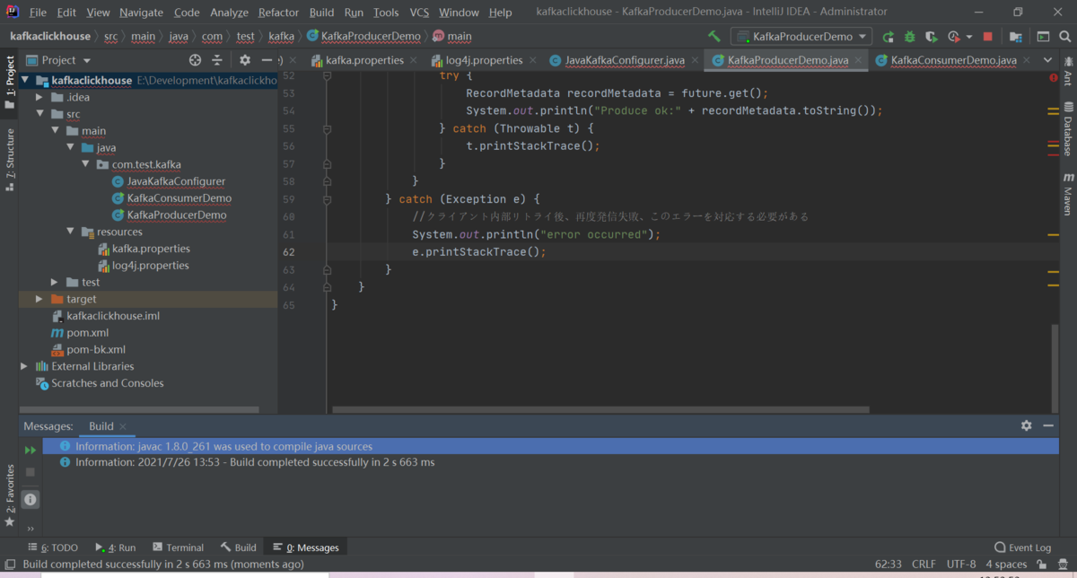The width and height of the screenshot is (1077, 578).
Task: Open the Analyze menu
Action: click(229, 13)
